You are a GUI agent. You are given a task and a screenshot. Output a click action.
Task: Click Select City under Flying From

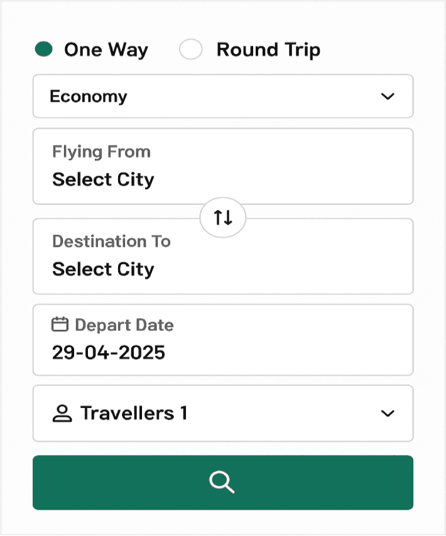[x=103, y=180]
